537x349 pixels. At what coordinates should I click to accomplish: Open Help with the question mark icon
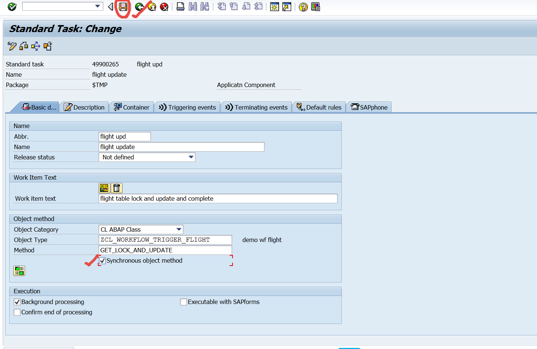[x=303, y=7]
